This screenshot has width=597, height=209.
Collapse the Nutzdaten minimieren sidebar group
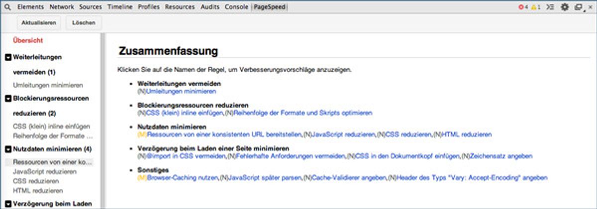pos(8,149)
